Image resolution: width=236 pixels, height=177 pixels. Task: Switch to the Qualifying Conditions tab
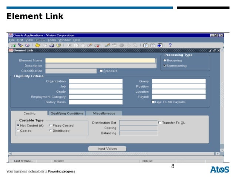click(x=67, y=113)
